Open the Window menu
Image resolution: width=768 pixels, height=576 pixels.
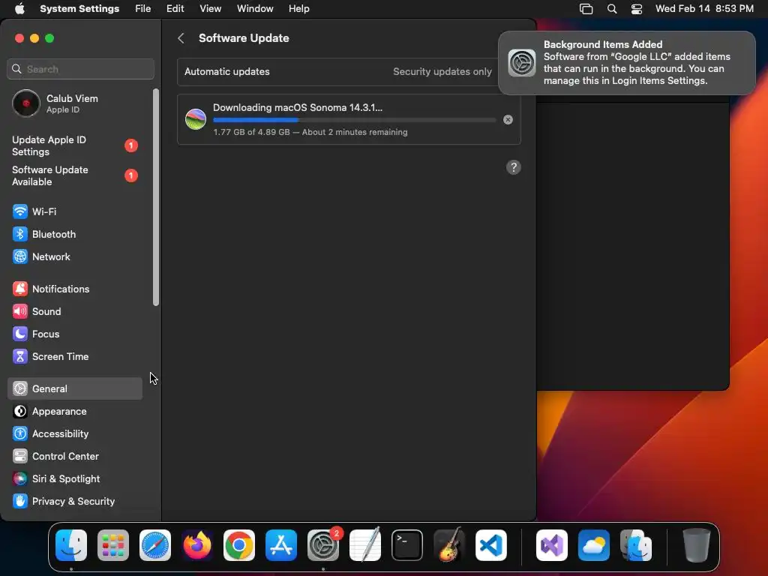pos(255,9)
